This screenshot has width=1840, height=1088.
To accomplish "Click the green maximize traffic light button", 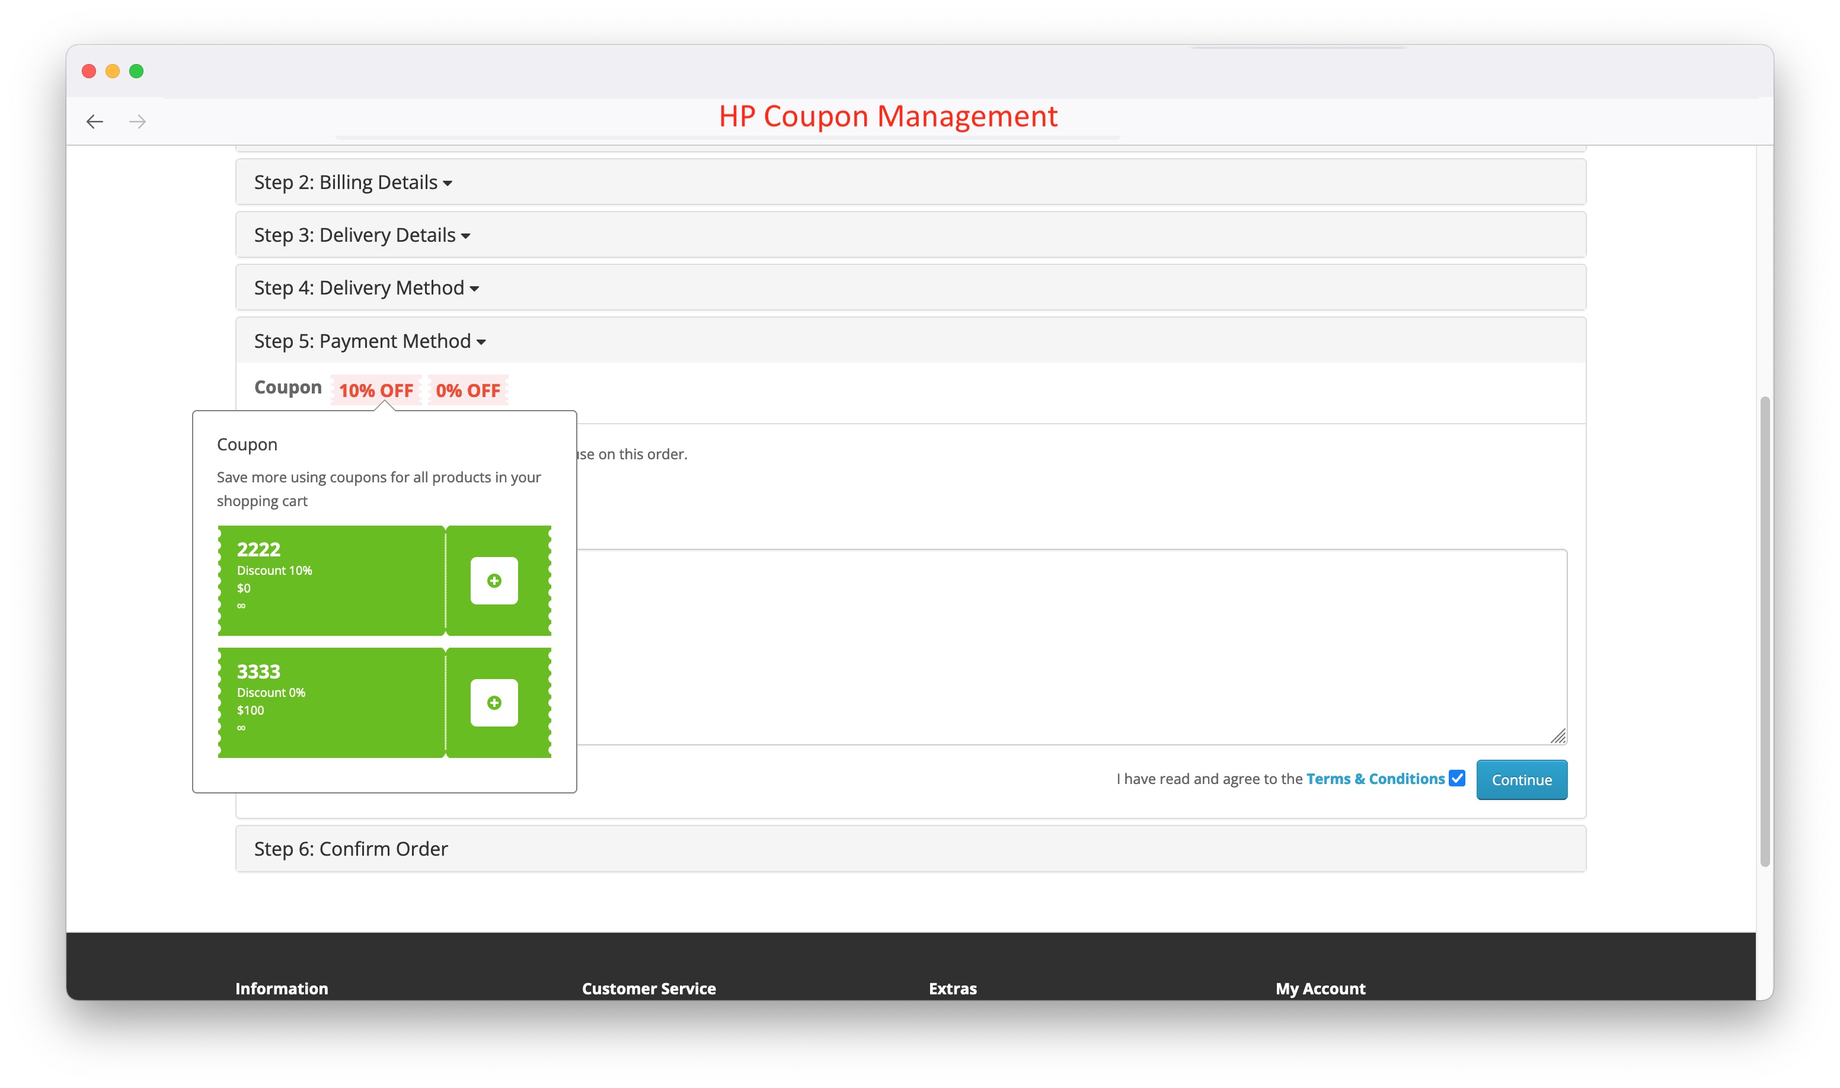I will tap(136, 71).
